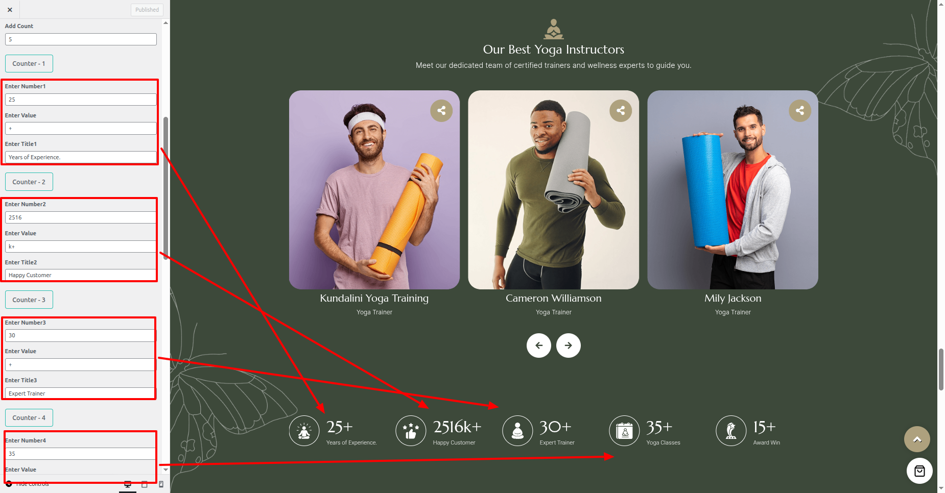The width and height of the screenshot is (945, 493).
Task: Open the shopping bag cart icon
Action: click(x=919, y=471)
